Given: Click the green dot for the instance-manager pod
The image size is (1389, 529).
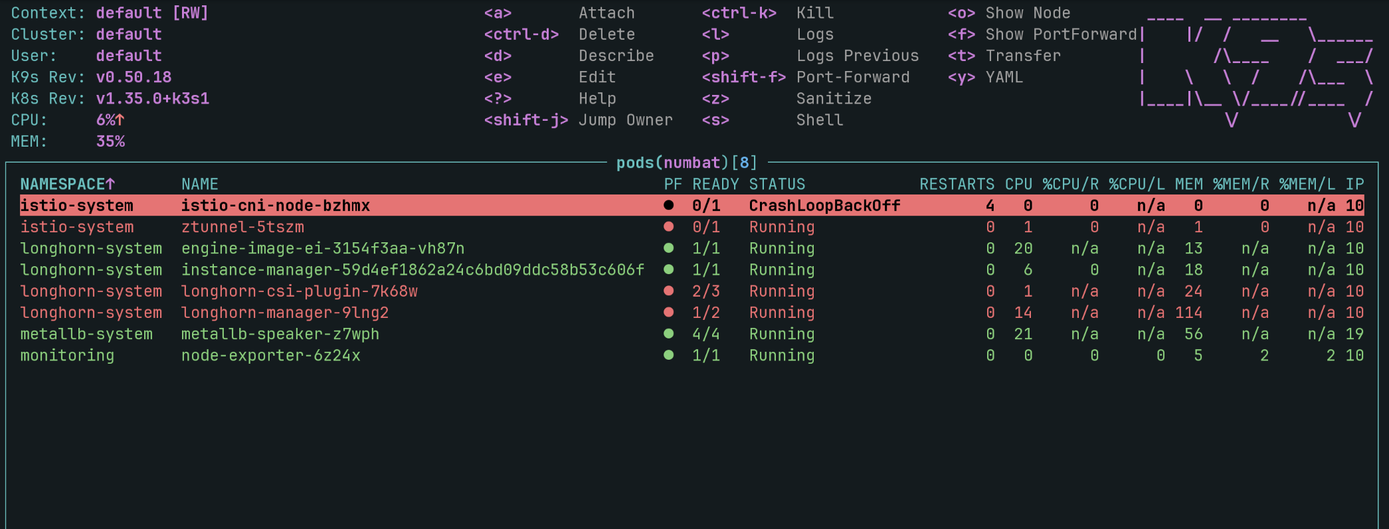Looking at the screenshot, I should point(669,269).
